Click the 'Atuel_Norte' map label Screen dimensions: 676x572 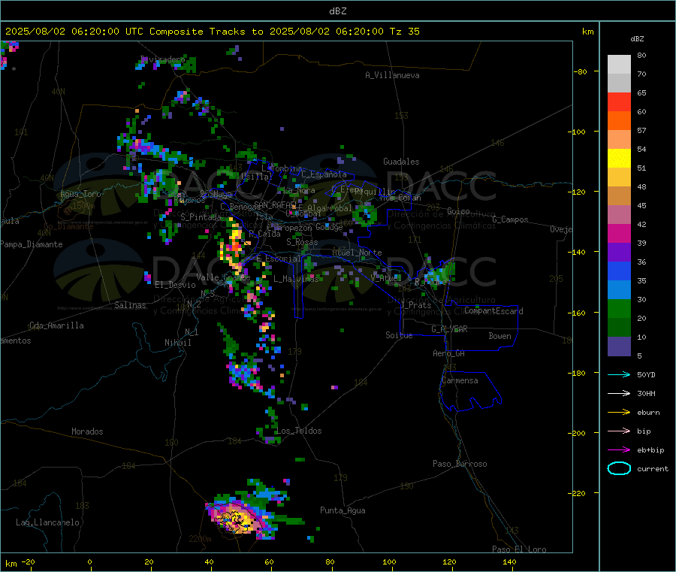click(x=357, y=253)
